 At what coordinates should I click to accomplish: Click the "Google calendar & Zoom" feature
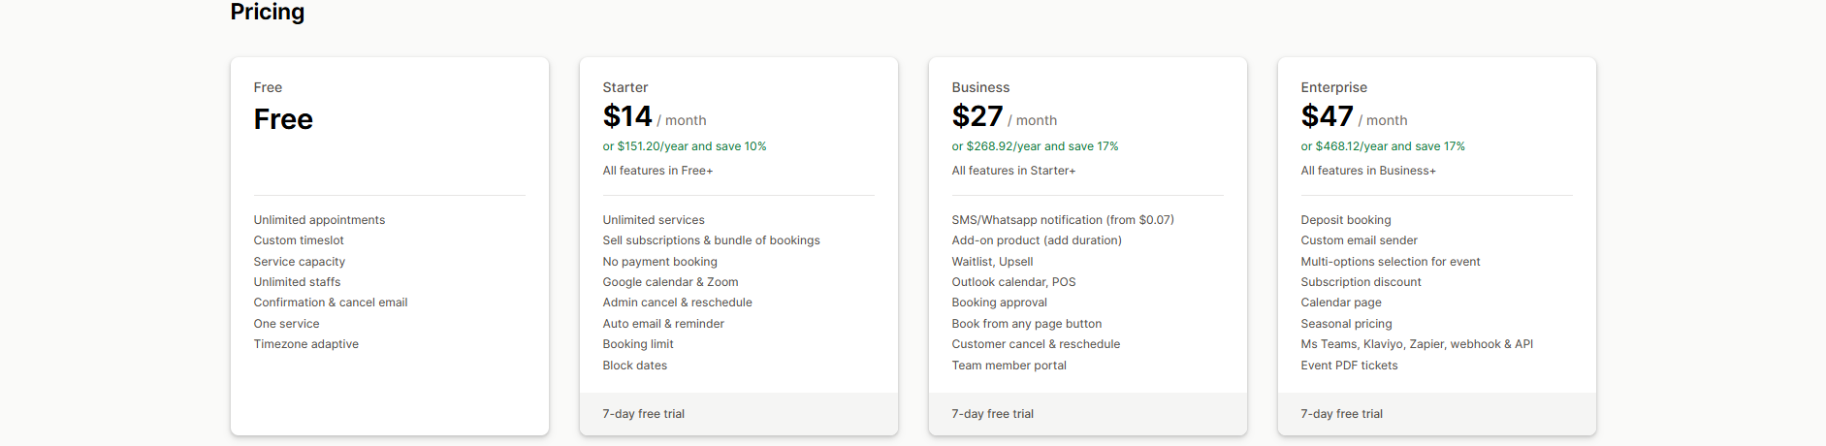pyautogui.click(x=670, y=282)
